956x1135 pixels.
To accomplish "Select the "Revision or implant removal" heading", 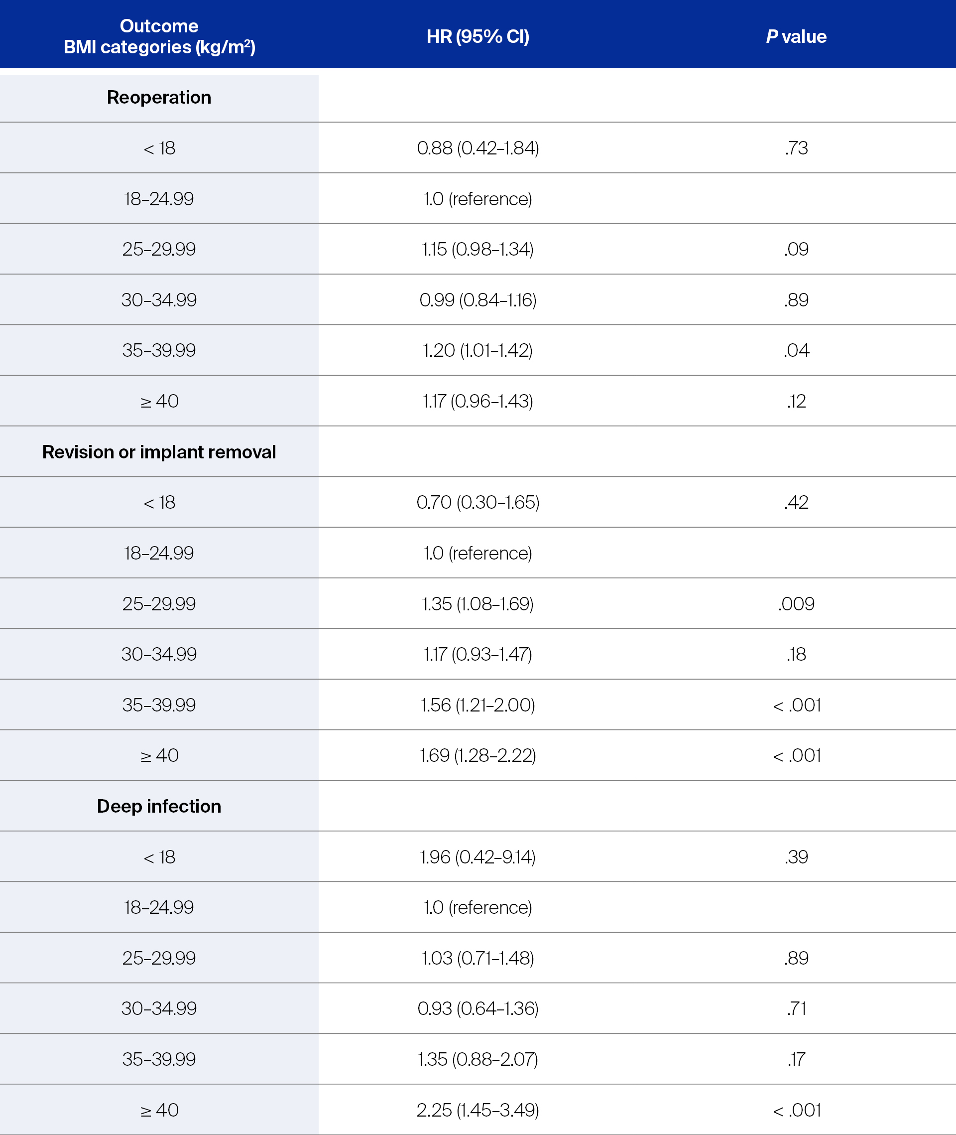I will coord(159,452).
